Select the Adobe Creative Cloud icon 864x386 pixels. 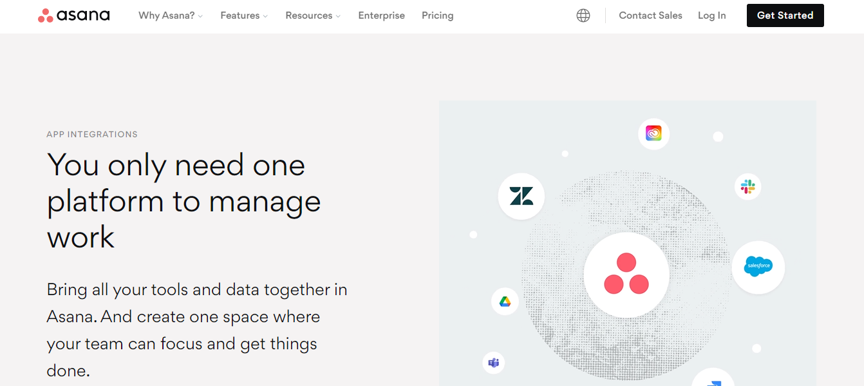point(653,133)
